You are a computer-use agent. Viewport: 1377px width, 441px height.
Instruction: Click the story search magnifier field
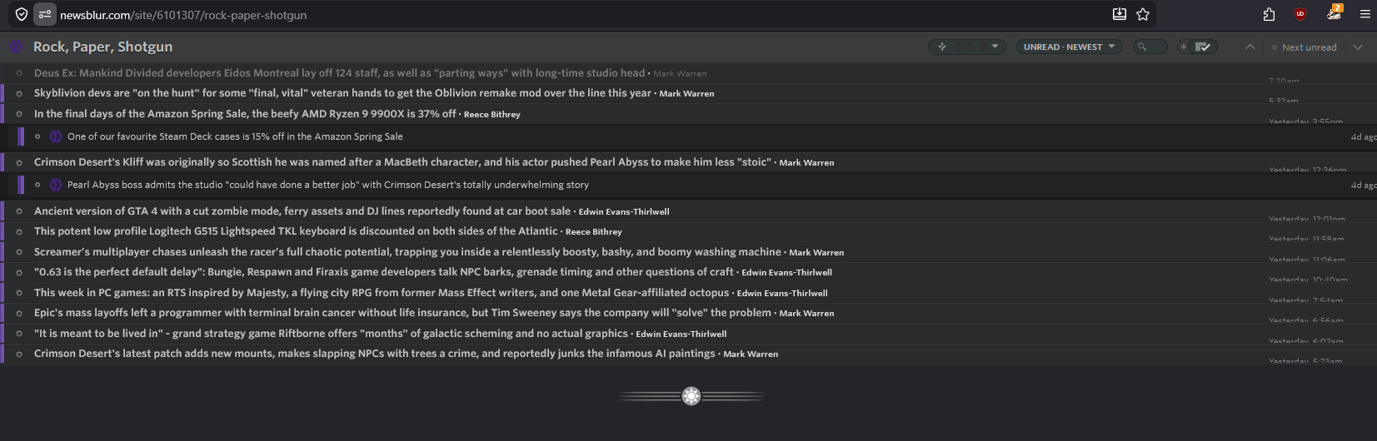point(1150,47)
